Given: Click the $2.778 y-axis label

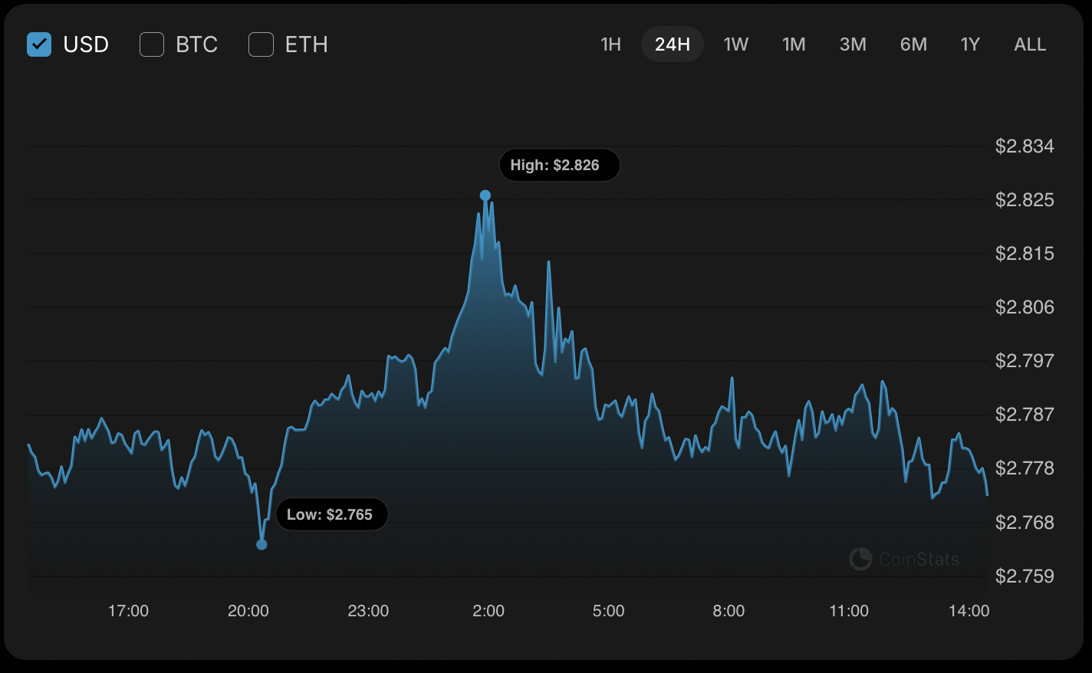Looking at the screenshot, I should point(1025,468).
